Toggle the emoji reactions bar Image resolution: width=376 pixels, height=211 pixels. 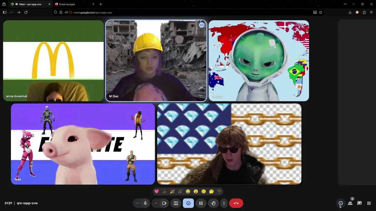coord(188,203)
